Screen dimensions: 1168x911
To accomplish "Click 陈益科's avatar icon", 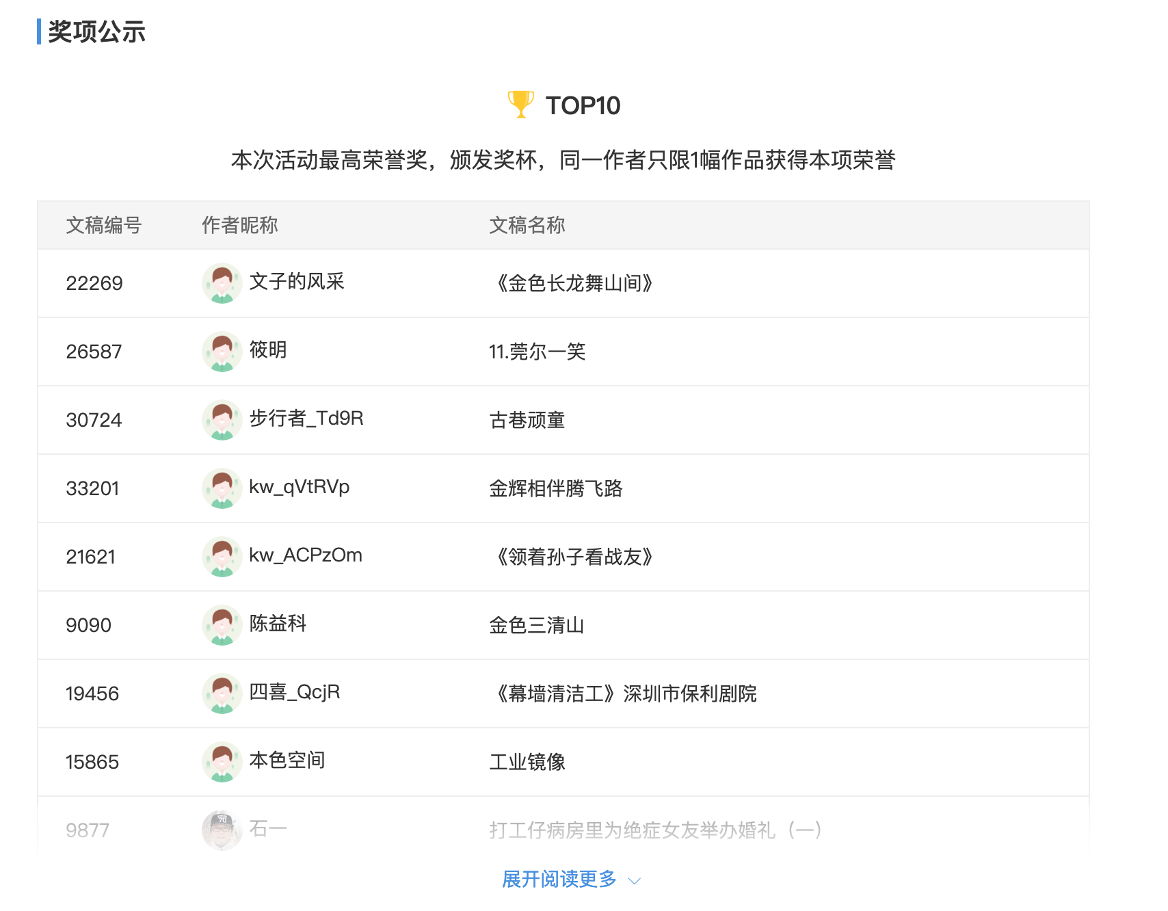I will coord(222,625).
